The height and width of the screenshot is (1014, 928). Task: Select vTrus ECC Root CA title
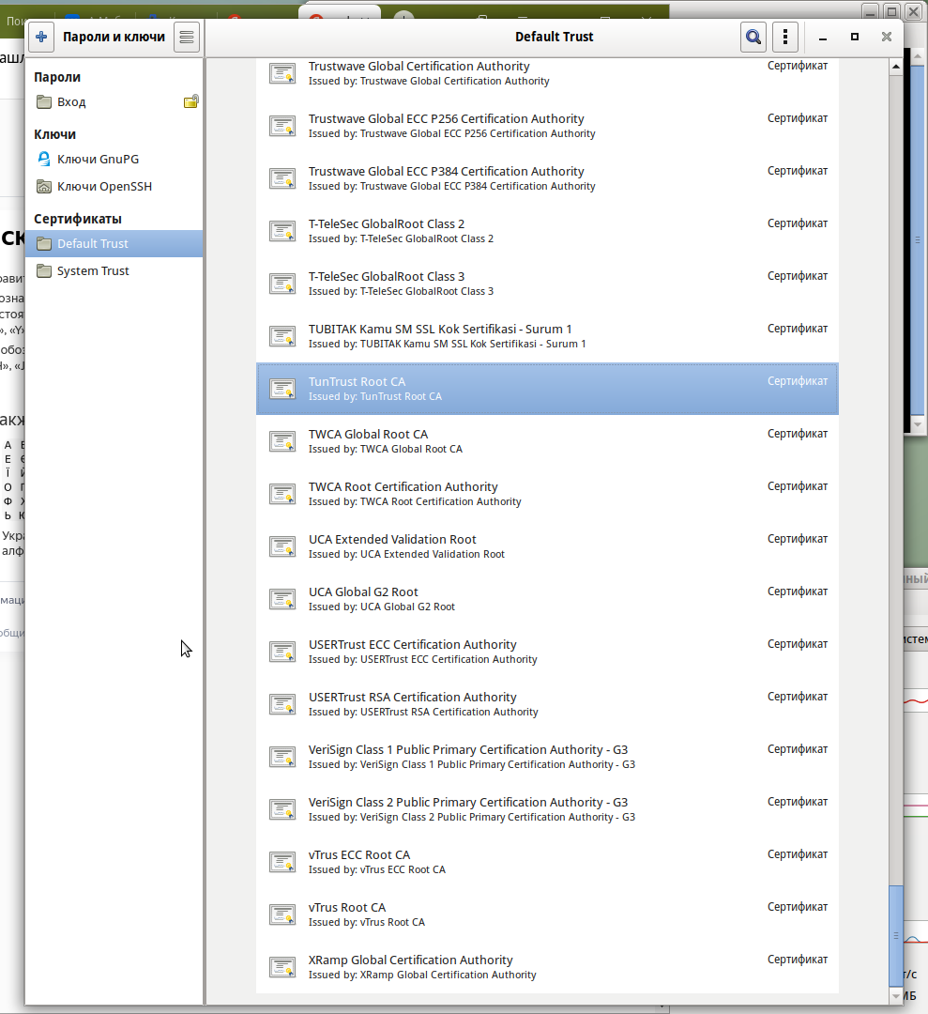tap(359, 855)
